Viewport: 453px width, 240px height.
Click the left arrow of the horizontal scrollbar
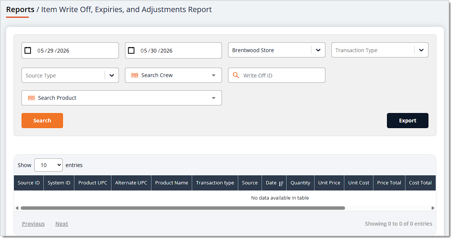[17, 208]
